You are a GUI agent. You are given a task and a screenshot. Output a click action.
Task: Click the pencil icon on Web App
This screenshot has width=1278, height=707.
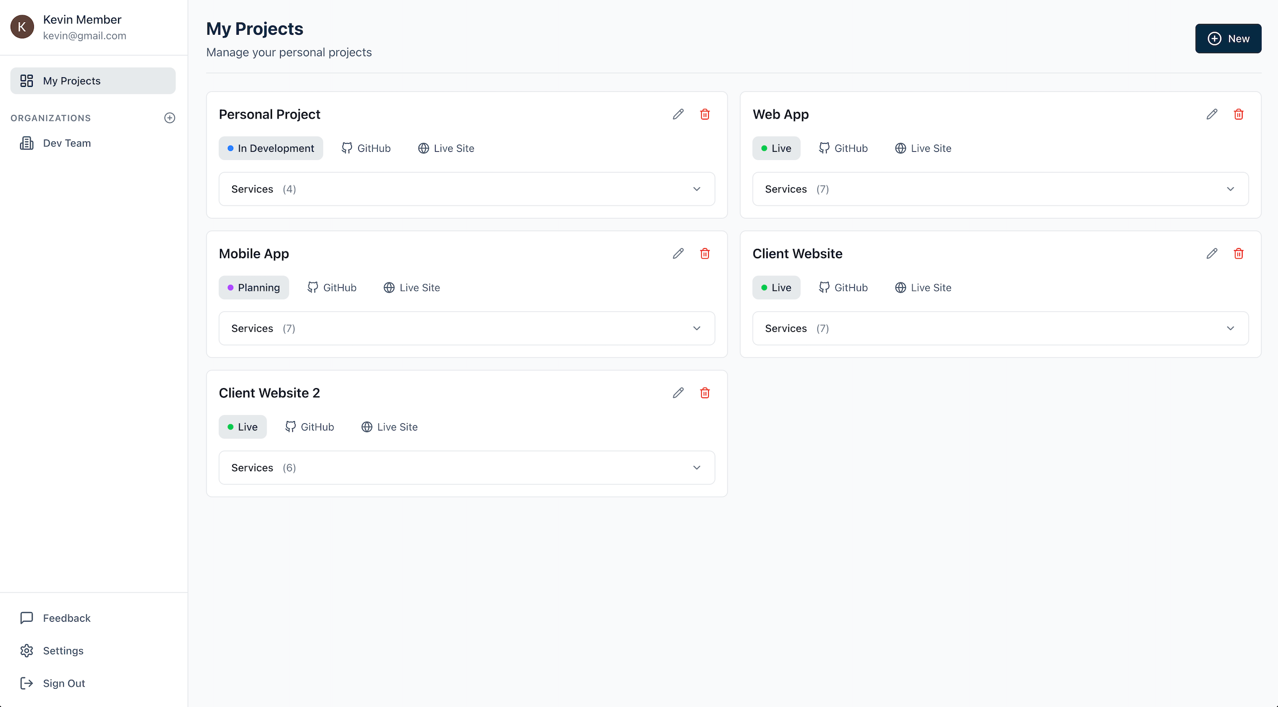click(1212, 115)
